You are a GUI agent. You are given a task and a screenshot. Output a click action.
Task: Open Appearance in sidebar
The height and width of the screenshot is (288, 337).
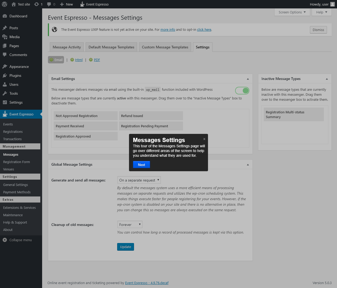click(21, 67)
